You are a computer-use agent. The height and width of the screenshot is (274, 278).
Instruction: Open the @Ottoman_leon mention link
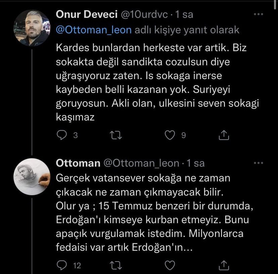[93, 30]
